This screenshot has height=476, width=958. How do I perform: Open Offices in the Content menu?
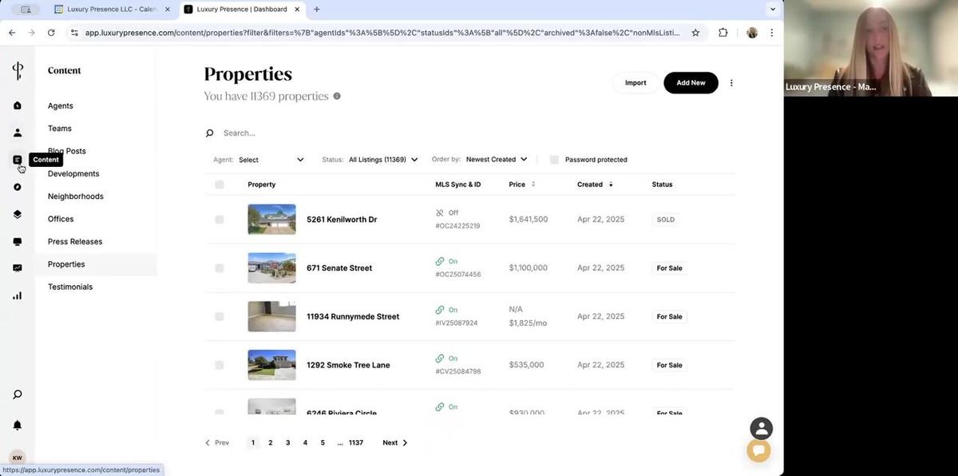click(x=61, y=219)
